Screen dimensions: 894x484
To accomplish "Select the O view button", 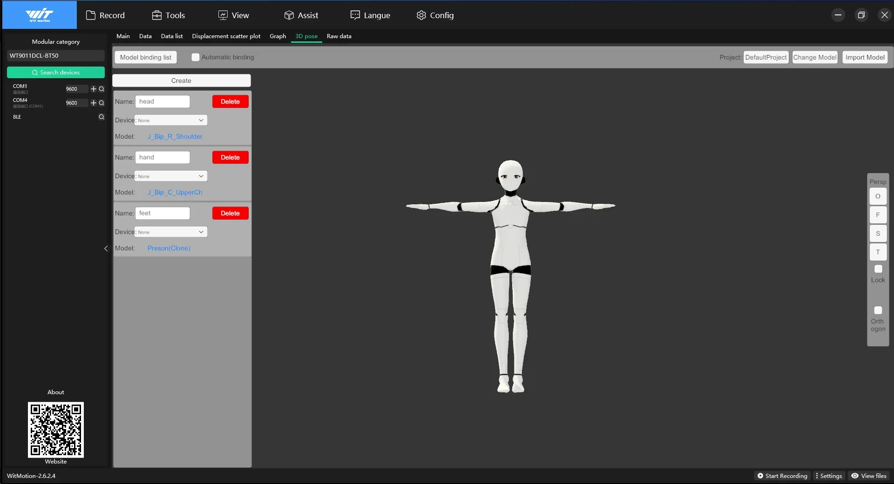I will tap(878, 196).
